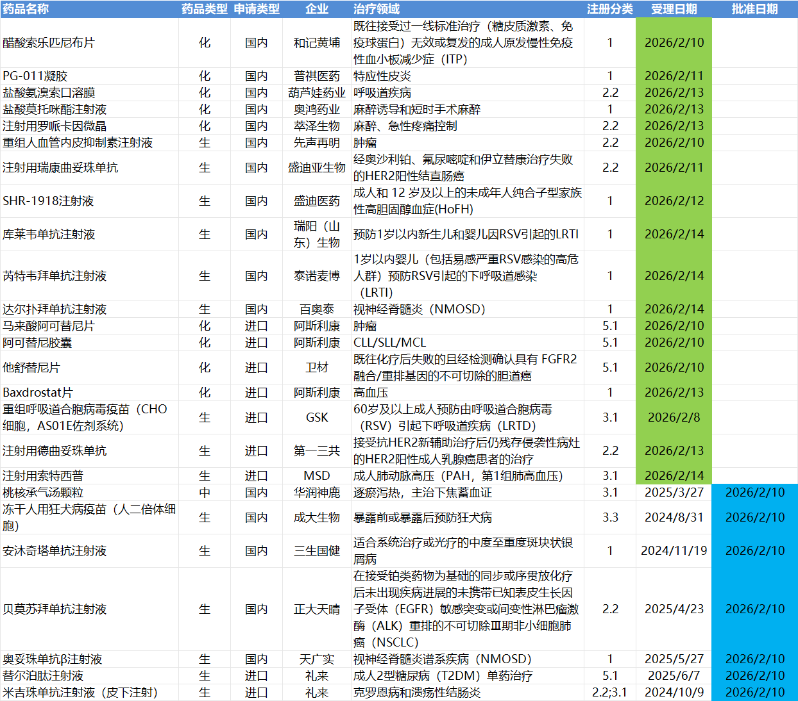
Task: Select the 特应性皮炎 indication cell
Action: point(382,76)
